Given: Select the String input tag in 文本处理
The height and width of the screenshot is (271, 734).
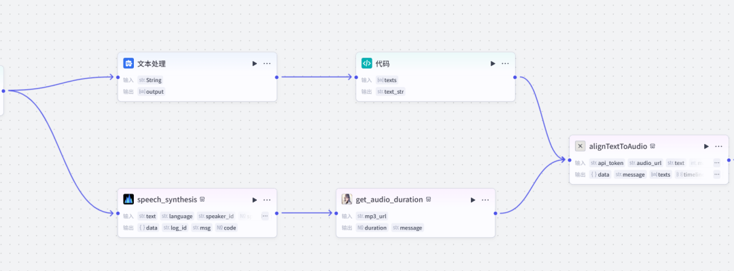Looking at the screenshot, I should click(x=150, y=80).
